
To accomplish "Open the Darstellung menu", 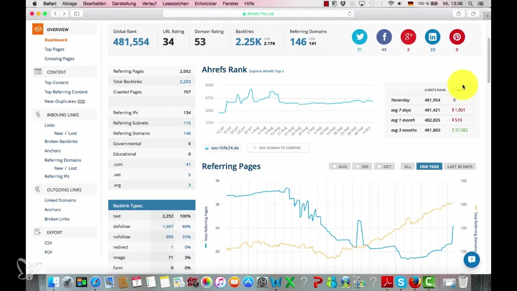I will (x=124, y=4).
